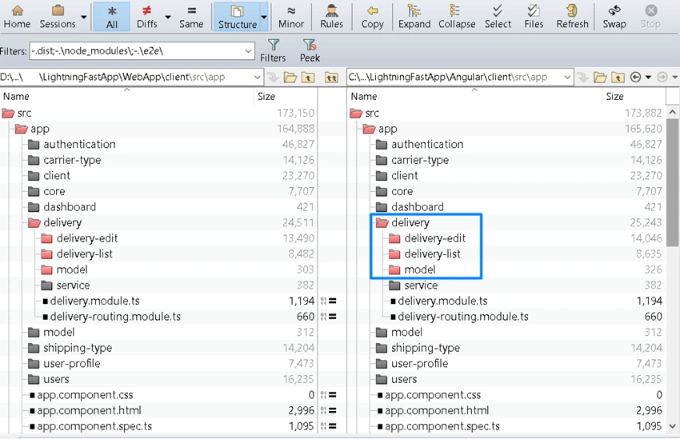Go up one level in right pane
This screenshot has height=439, width=680.
(618, 78)
